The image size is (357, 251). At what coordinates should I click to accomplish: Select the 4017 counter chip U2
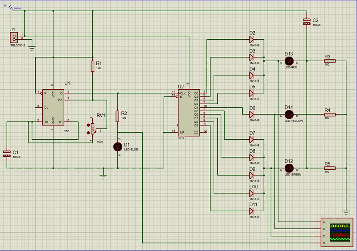point(189,113)
